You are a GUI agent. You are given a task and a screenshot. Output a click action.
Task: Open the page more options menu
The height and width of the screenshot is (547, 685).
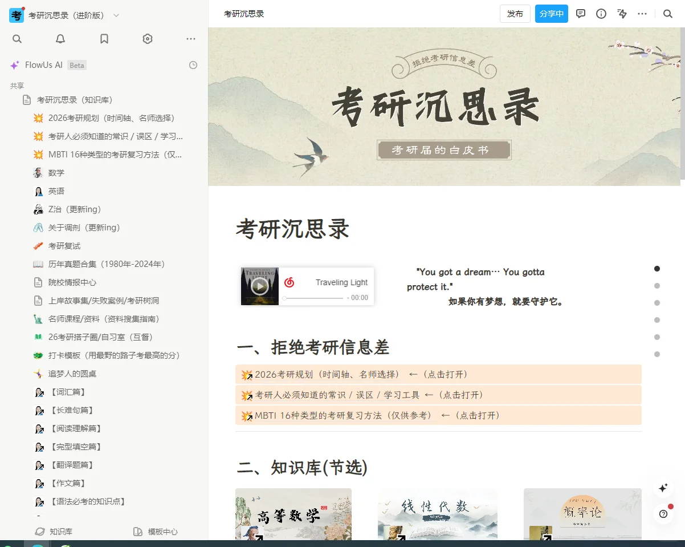[x=642, y=14]
